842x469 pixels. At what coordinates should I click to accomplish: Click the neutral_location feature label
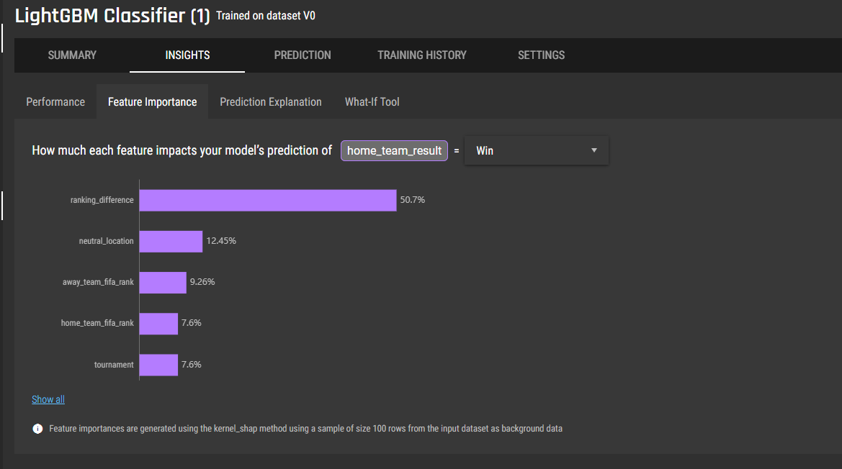[107, 241]
